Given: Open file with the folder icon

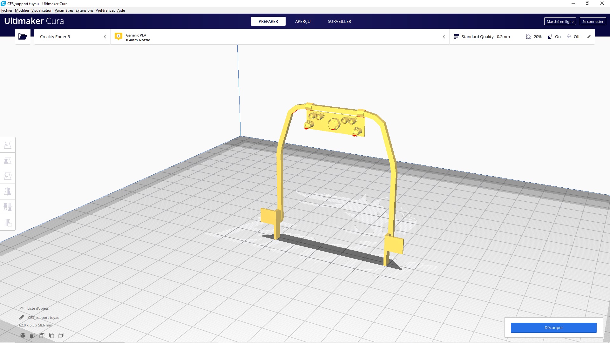Looking at the screenshot, I should 23,37.
